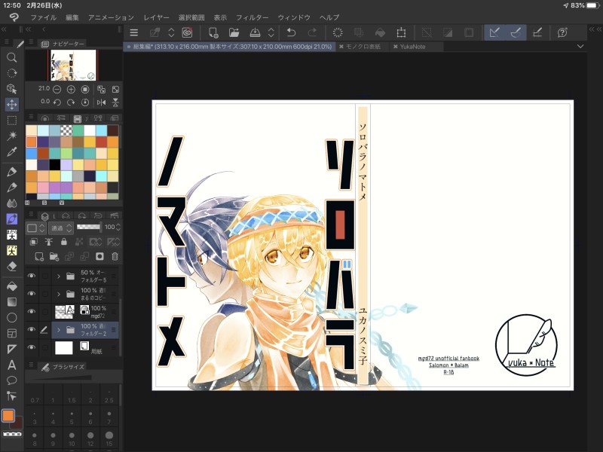
Task: Click the New document icon
Action: 213,32
